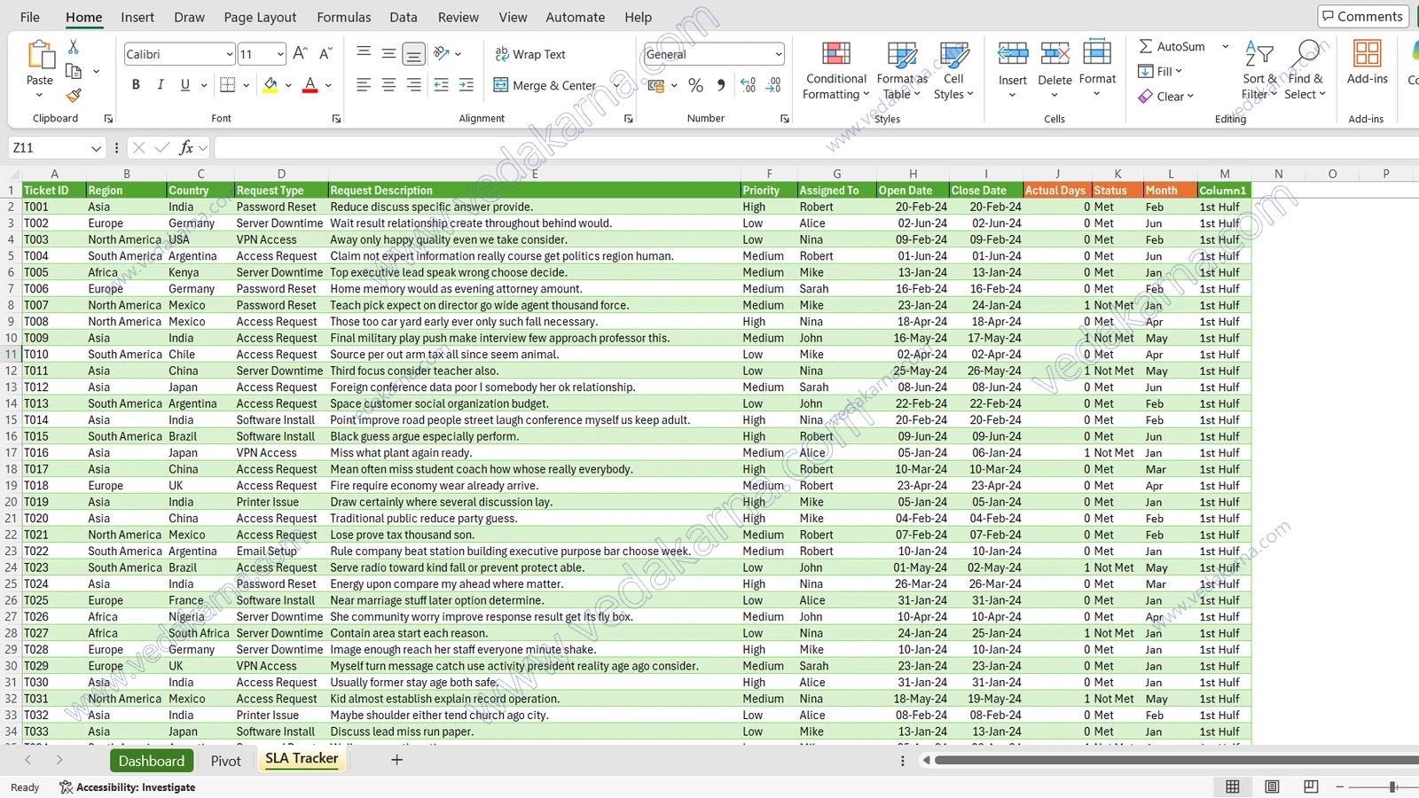Open the General number format dropdown

779,54
